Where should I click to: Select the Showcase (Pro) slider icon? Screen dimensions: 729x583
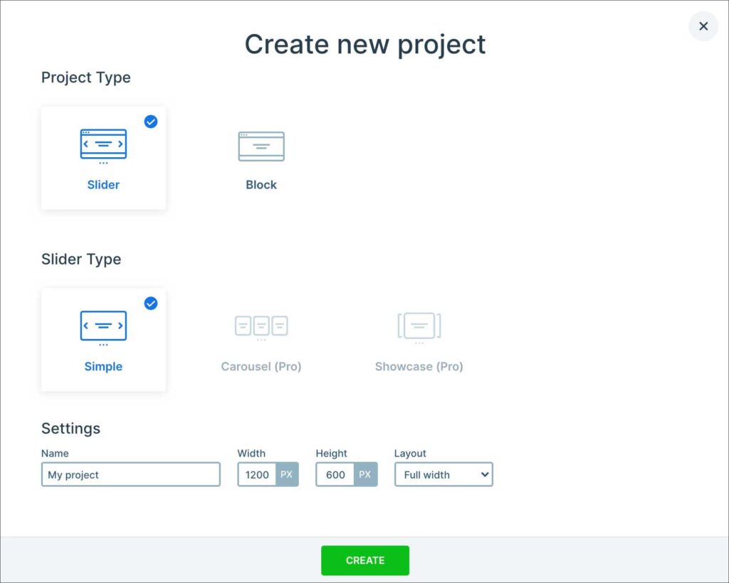coord(419,326)
